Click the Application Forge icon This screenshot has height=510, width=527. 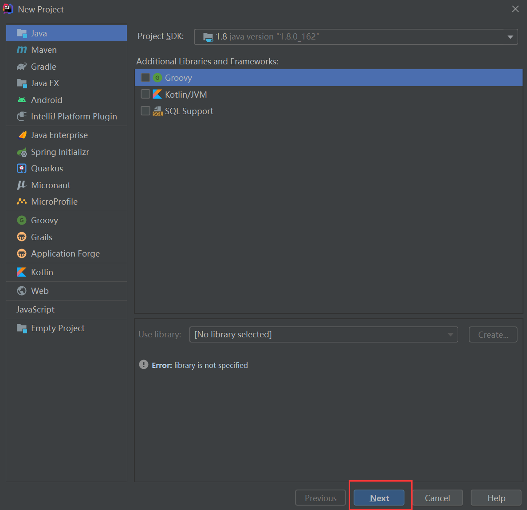[x=22, y=253]
